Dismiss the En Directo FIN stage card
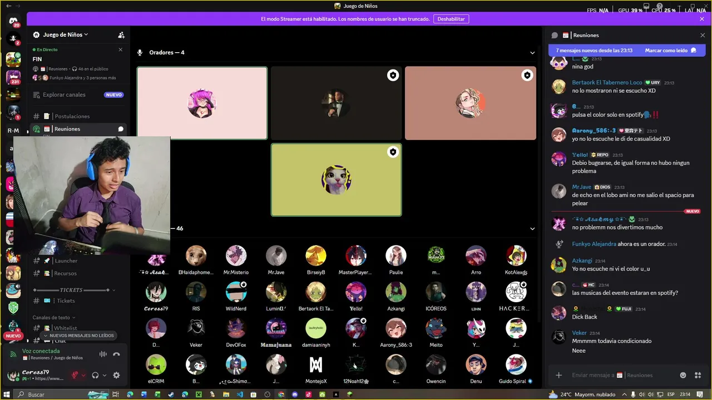The width and height of the screenshot is (712, 400). pyautogui.click(x=121, y=49)
